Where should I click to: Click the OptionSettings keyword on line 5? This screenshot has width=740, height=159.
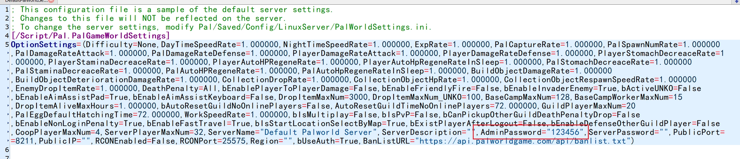click(x=43, y=45)
